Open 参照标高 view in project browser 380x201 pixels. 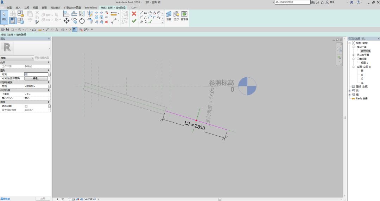(366, 51)
